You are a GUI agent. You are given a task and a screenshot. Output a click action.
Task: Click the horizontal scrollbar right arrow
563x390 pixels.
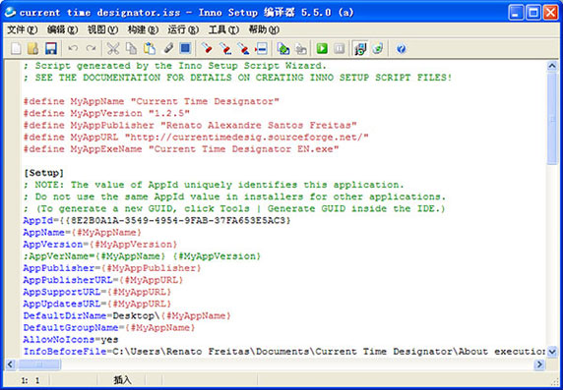(539, 364)
